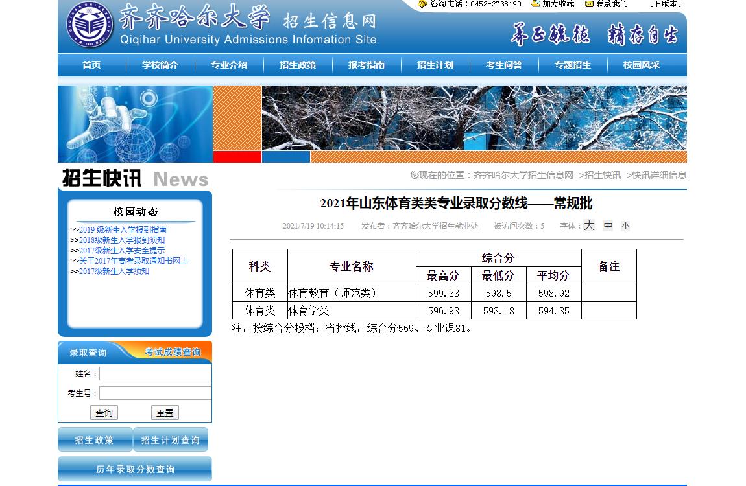
Task: Select the 考试成绩查询 tab
Action: pyautogui.click(x=173, y=352)
